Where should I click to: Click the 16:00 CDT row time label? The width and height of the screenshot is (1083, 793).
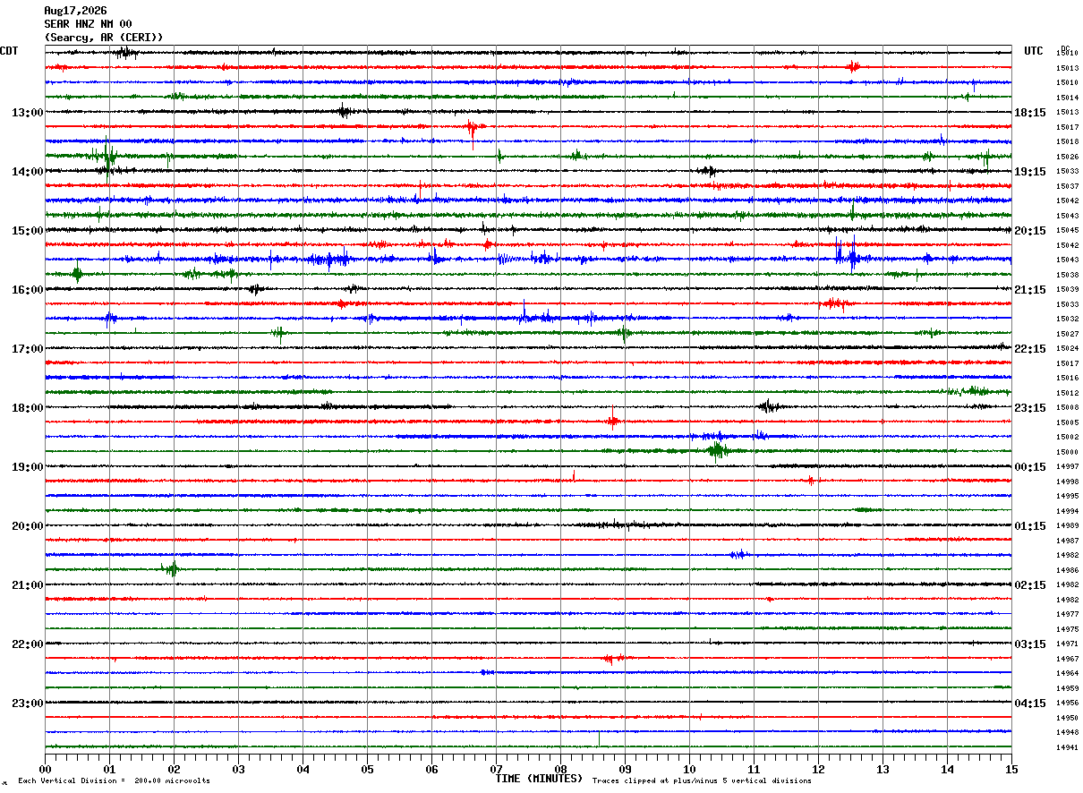[27, 289]
